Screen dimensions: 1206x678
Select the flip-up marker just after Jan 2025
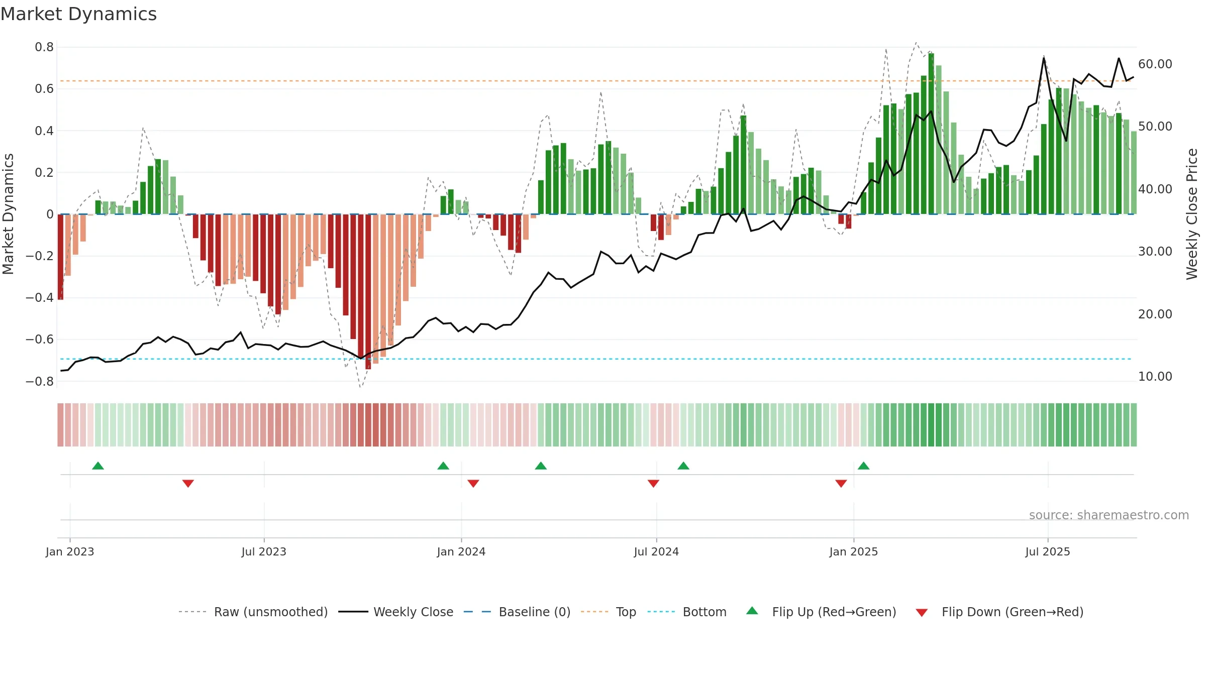(864, 466)
